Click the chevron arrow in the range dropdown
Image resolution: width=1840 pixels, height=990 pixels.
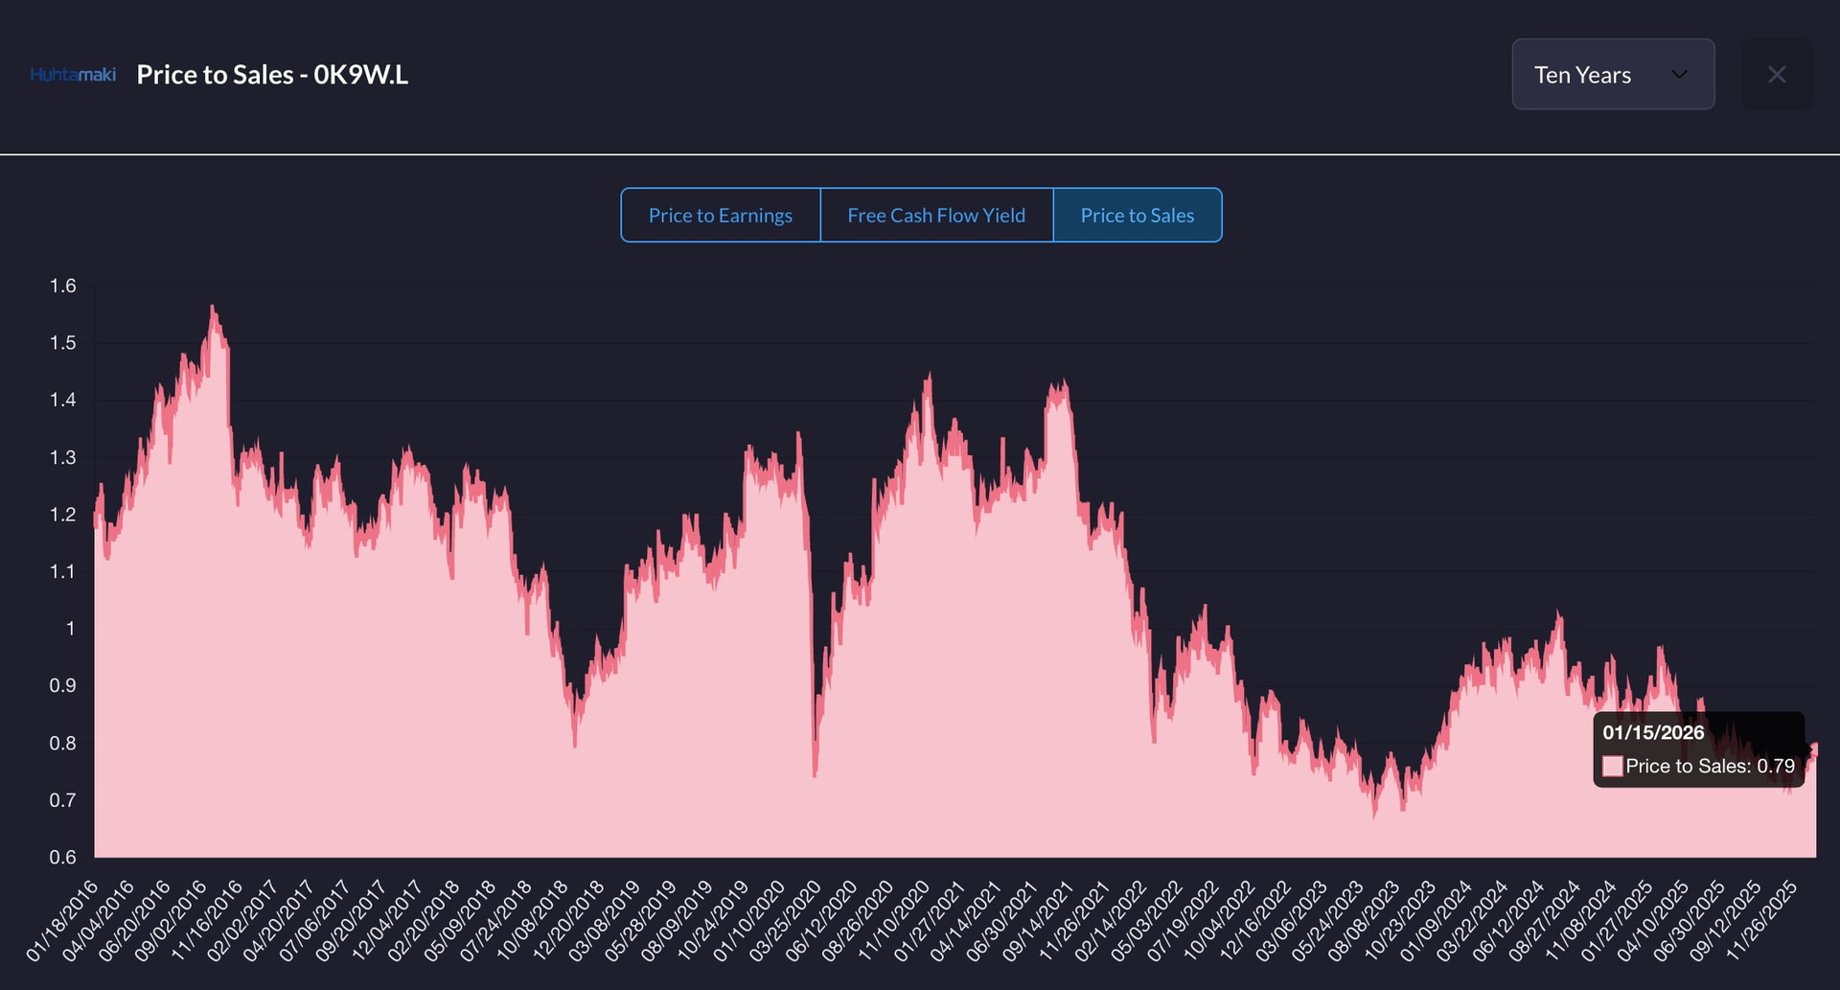1679,74
